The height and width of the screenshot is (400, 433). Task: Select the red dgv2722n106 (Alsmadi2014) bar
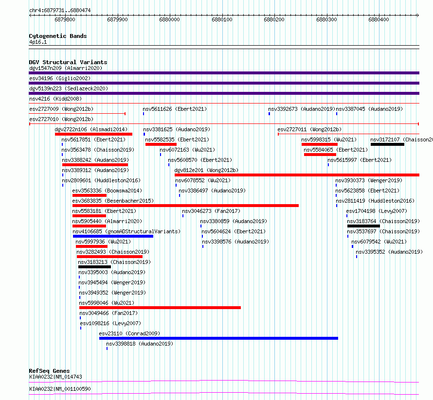(x=93, y=134)
